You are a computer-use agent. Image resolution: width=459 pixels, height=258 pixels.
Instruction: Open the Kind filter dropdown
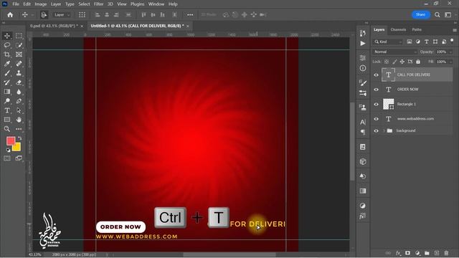coord(388,42)
